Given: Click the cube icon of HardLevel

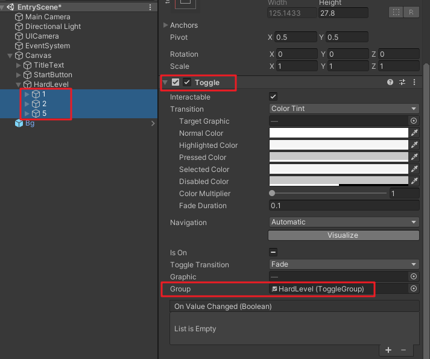Looking at the screenshot, I should click(x=27, y=84).
